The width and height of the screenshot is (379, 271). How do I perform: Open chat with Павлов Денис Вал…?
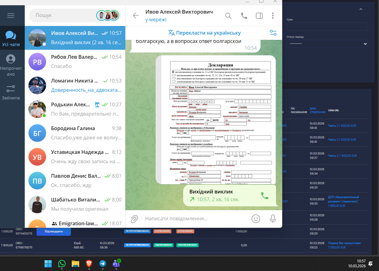(75, 180)
